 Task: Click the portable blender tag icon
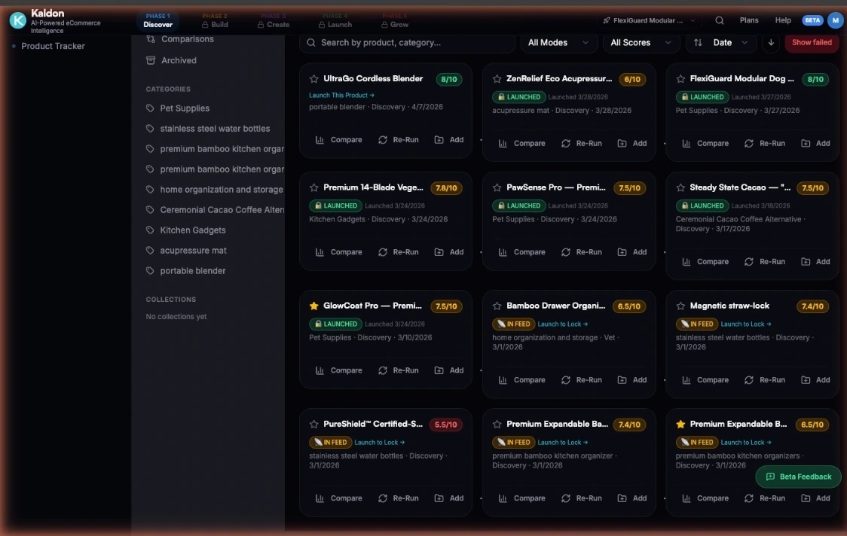point(150,271)
